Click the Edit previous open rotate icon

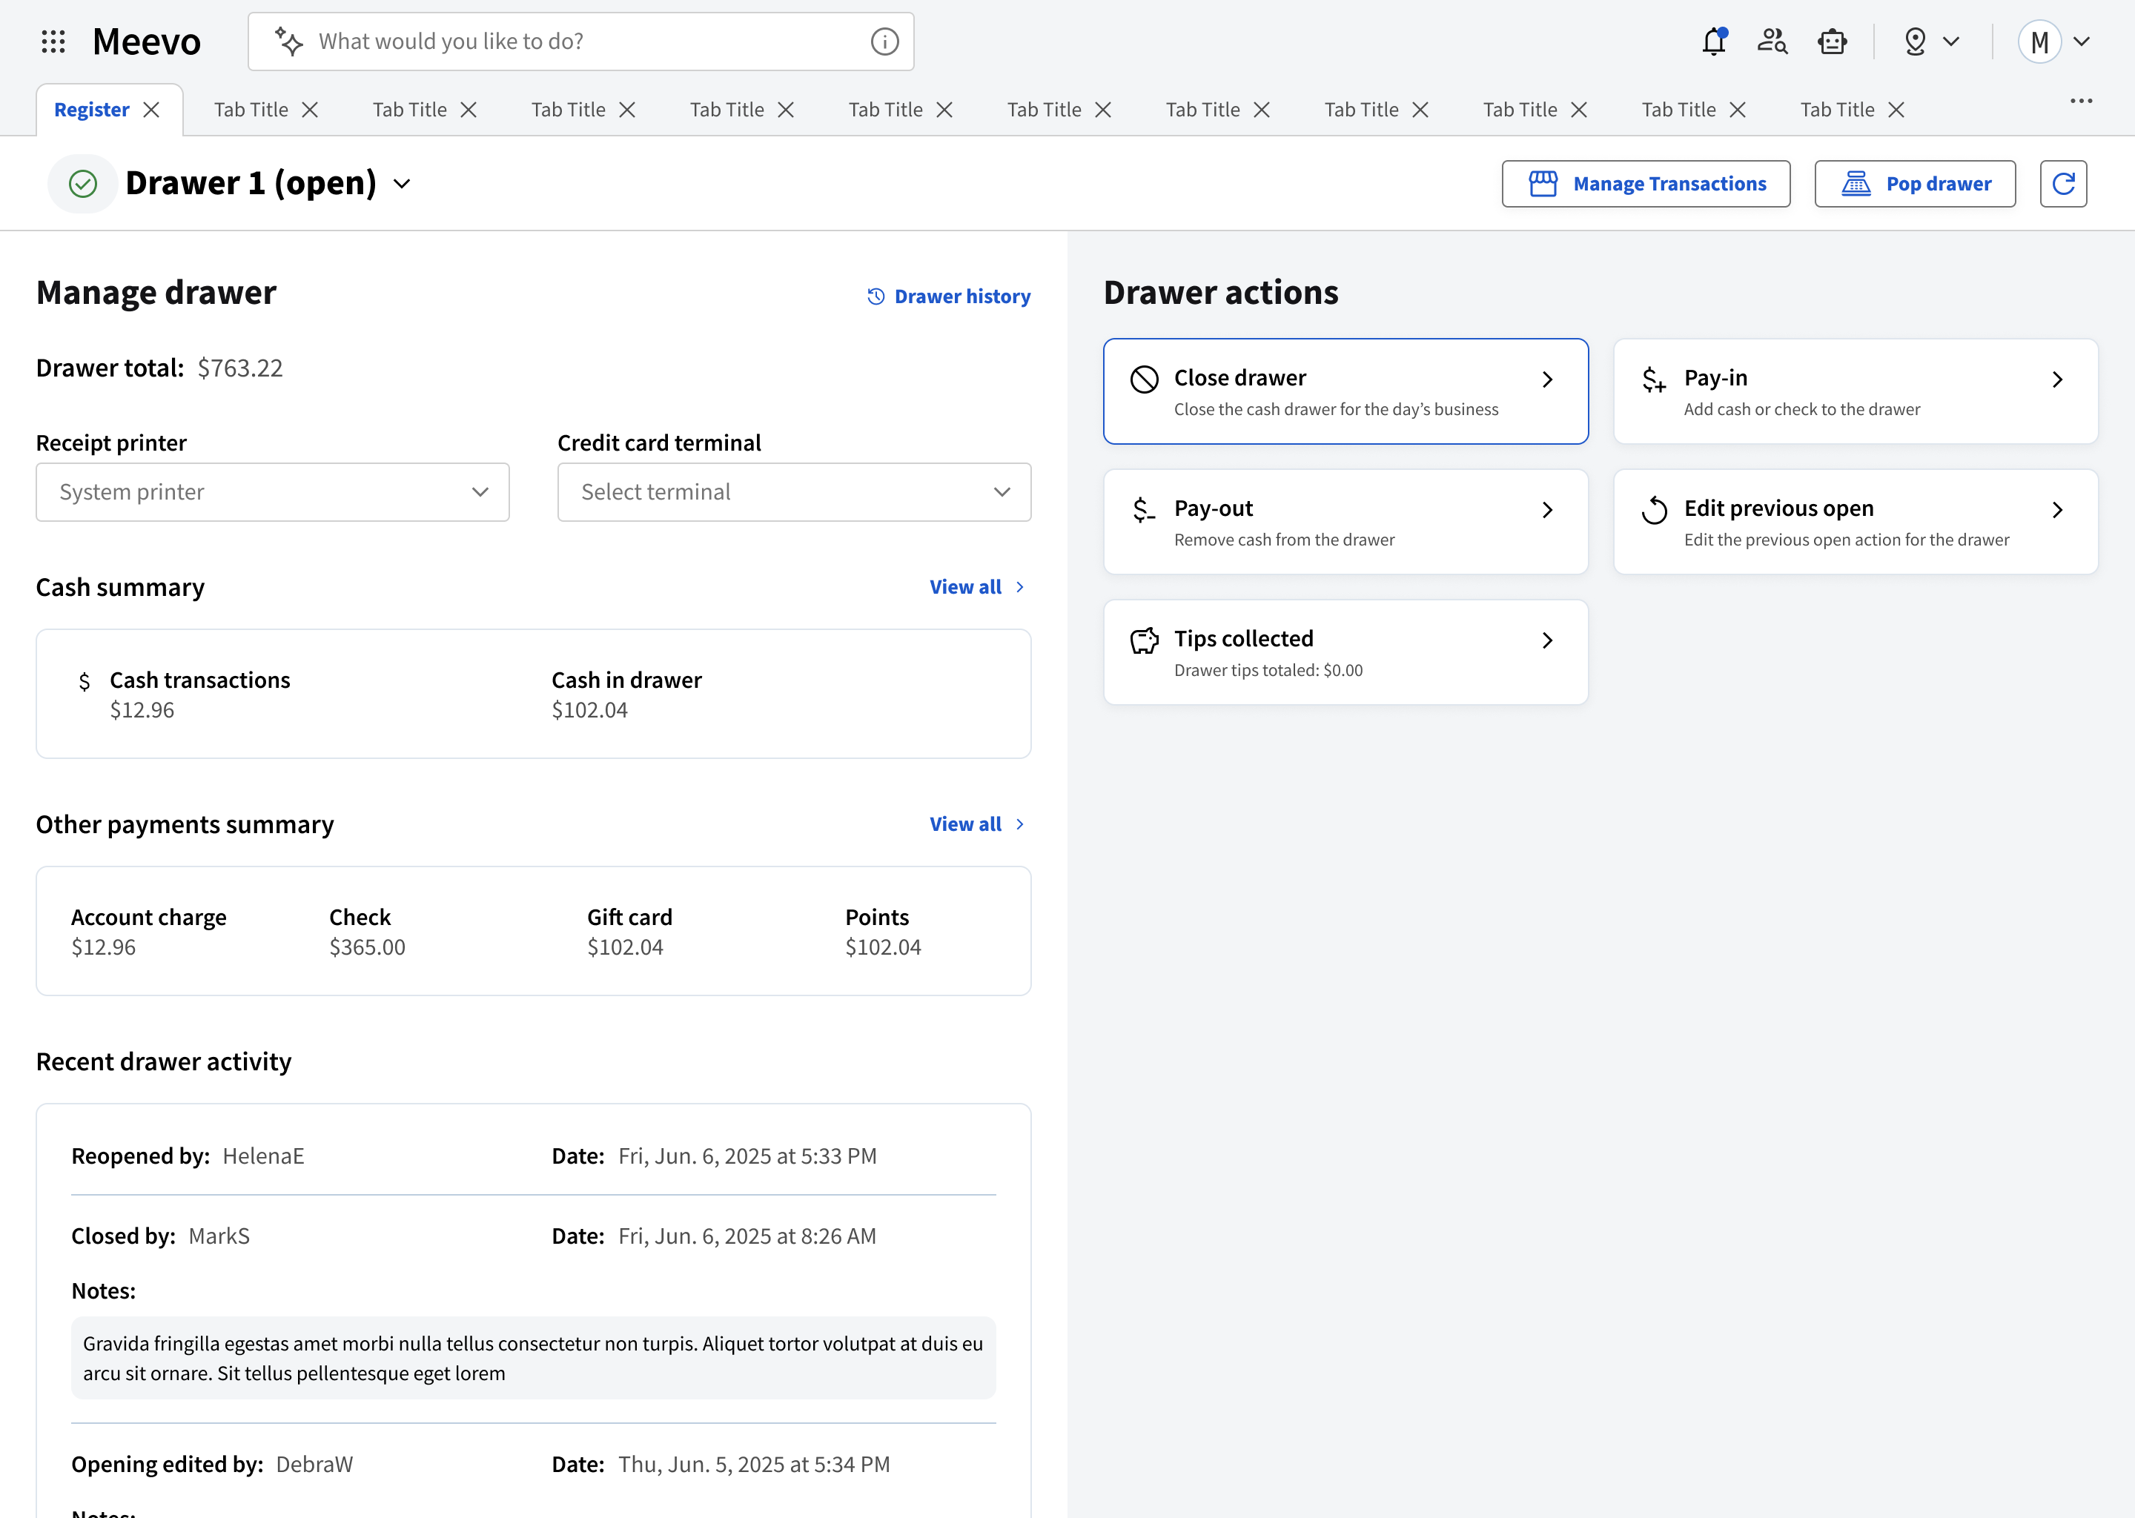(1654, 509)
